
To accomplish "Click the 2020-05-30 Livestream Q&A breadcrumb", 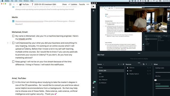I will tap(44, 4).
